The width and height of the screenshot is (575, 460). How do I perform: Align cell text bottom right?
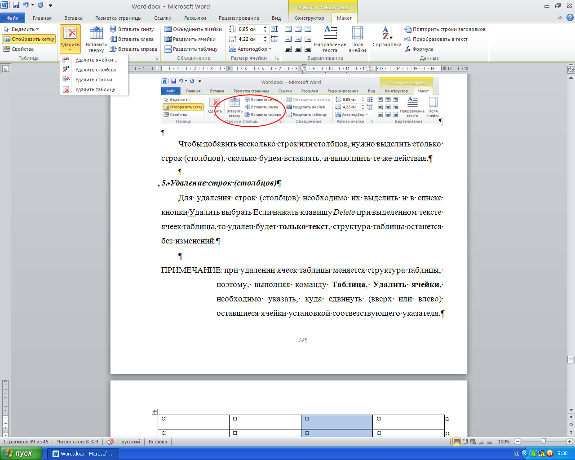point(308,49)
